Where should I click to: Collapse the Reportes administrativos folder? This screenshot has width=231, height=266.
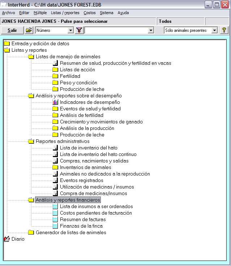tap(31, 141)
